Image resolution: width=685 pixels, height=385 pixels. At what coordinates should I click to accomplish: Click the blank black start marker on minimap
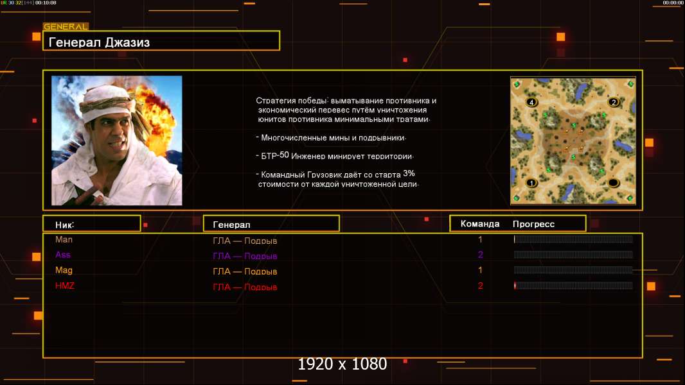614,182
